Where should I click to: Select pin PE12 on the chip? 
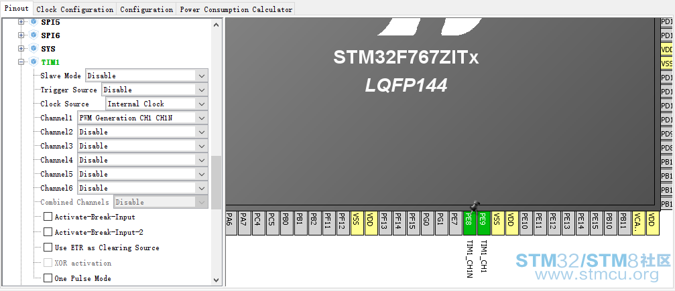554,223
